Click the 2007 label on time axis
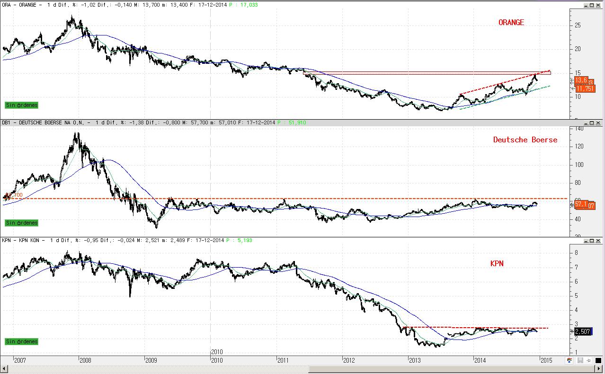 point(20,360)
